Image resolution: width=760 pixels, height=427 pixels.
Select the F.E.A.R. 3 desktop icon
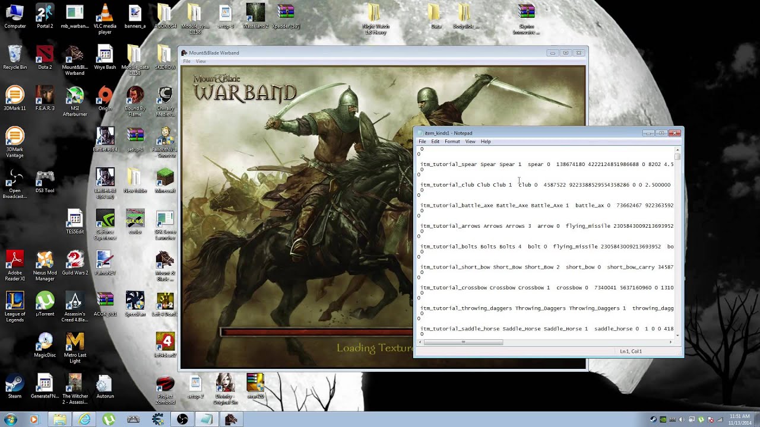[45, 98]
